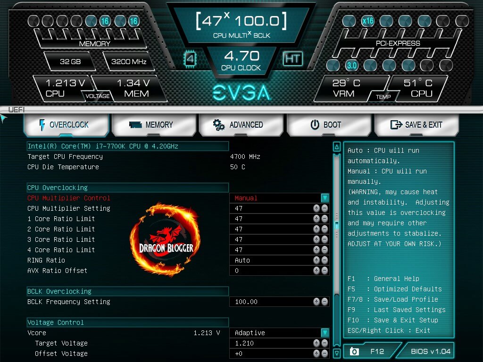
Task: Click the RING Ratio value field
Action: pos(271,260)
